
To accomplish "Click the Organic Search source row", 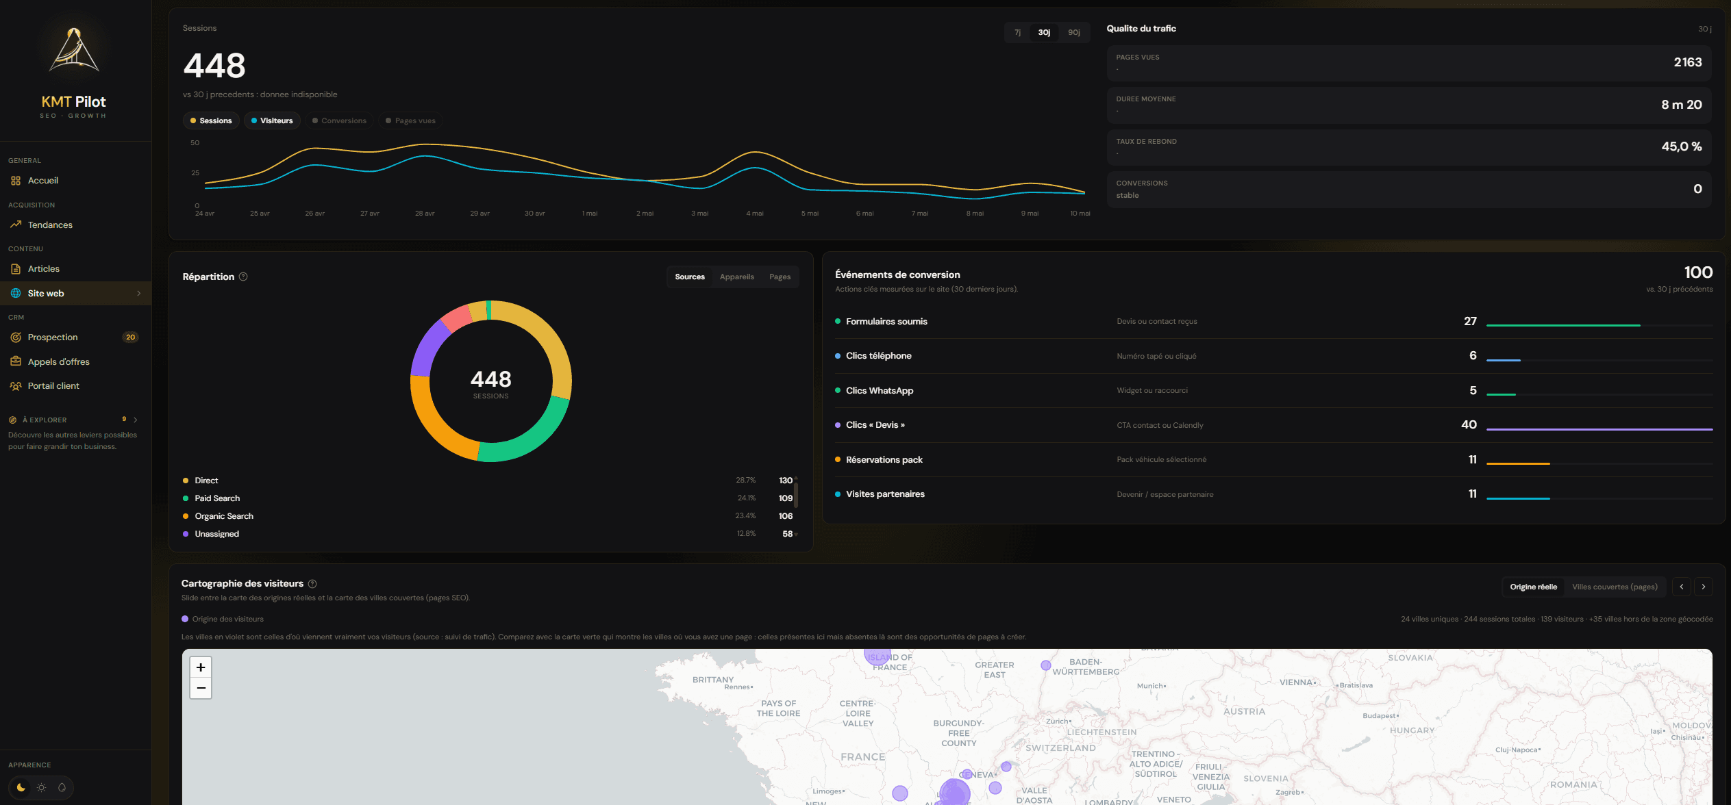I will click(x=488, y=516).
